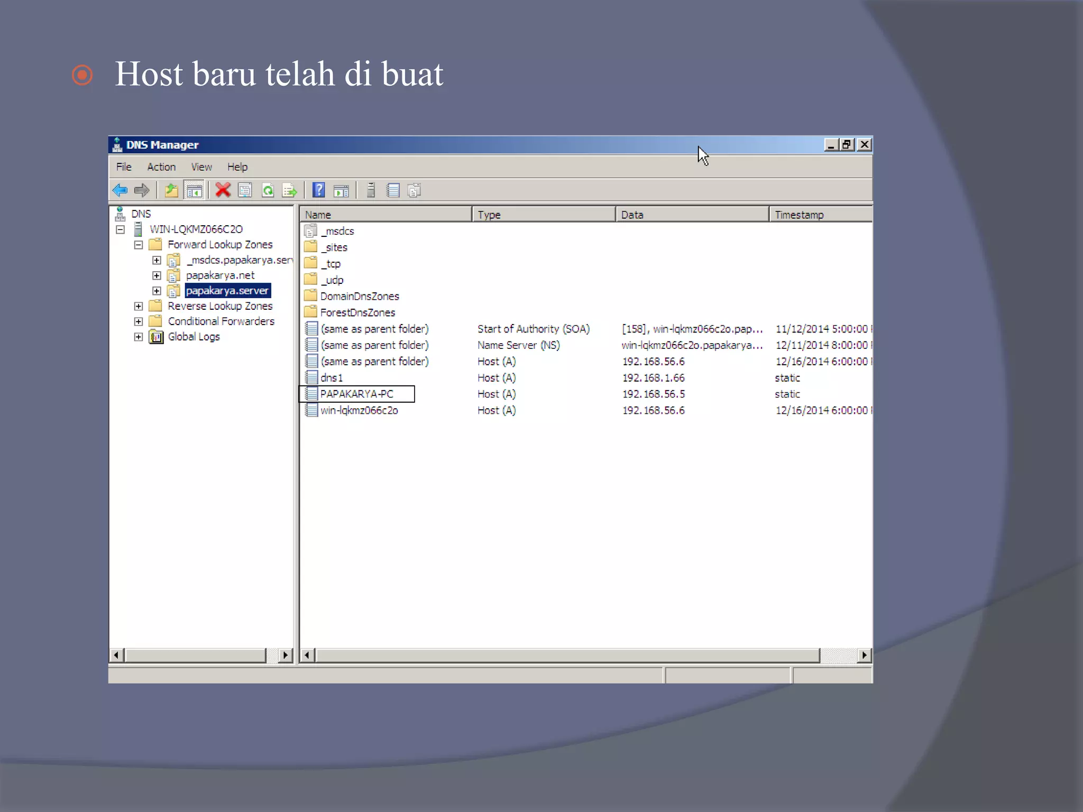Click the ForestDnsZones folder icon

coord(311,312)
